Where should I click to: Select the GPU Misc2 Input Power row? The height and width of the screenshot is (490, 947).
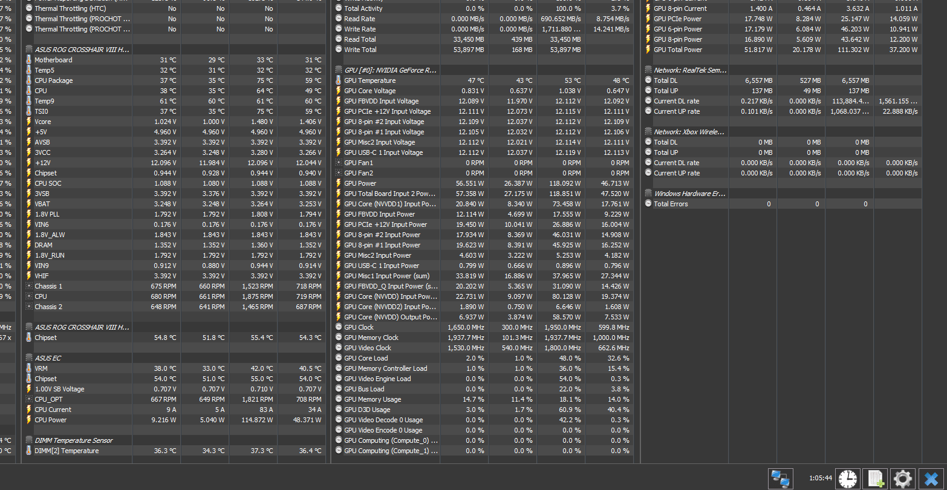pyautogui.click(x=483, y=255)
